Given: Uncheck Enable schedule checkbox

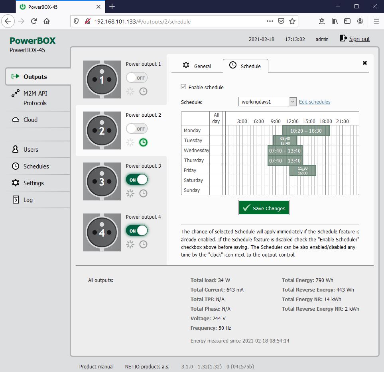Looking at the screenshot, I should (183, 87).
